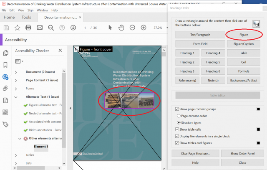267x170 pixels.
Task: Select Page content order radio button
Action: [179, 116]
